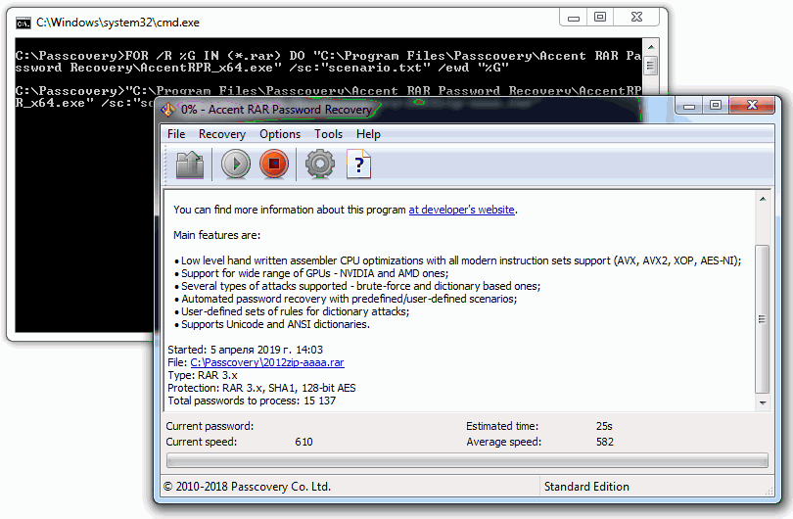This screenshot has height=519, width=793.
Task: Click the 'Type: RAR 3.x' line
Action: coord(203,375)
